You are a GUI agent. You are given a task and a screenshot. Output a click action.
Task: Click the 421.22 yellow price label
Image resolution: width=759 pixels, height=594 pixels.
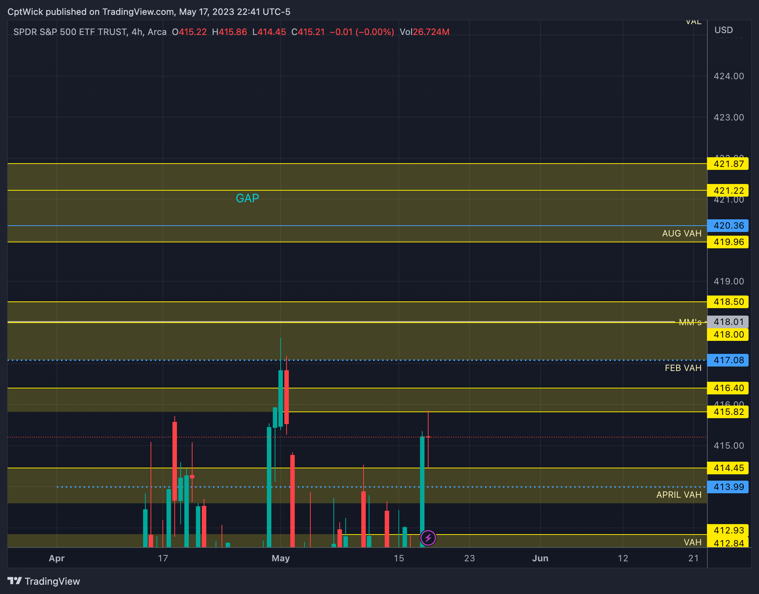point(728,190)
